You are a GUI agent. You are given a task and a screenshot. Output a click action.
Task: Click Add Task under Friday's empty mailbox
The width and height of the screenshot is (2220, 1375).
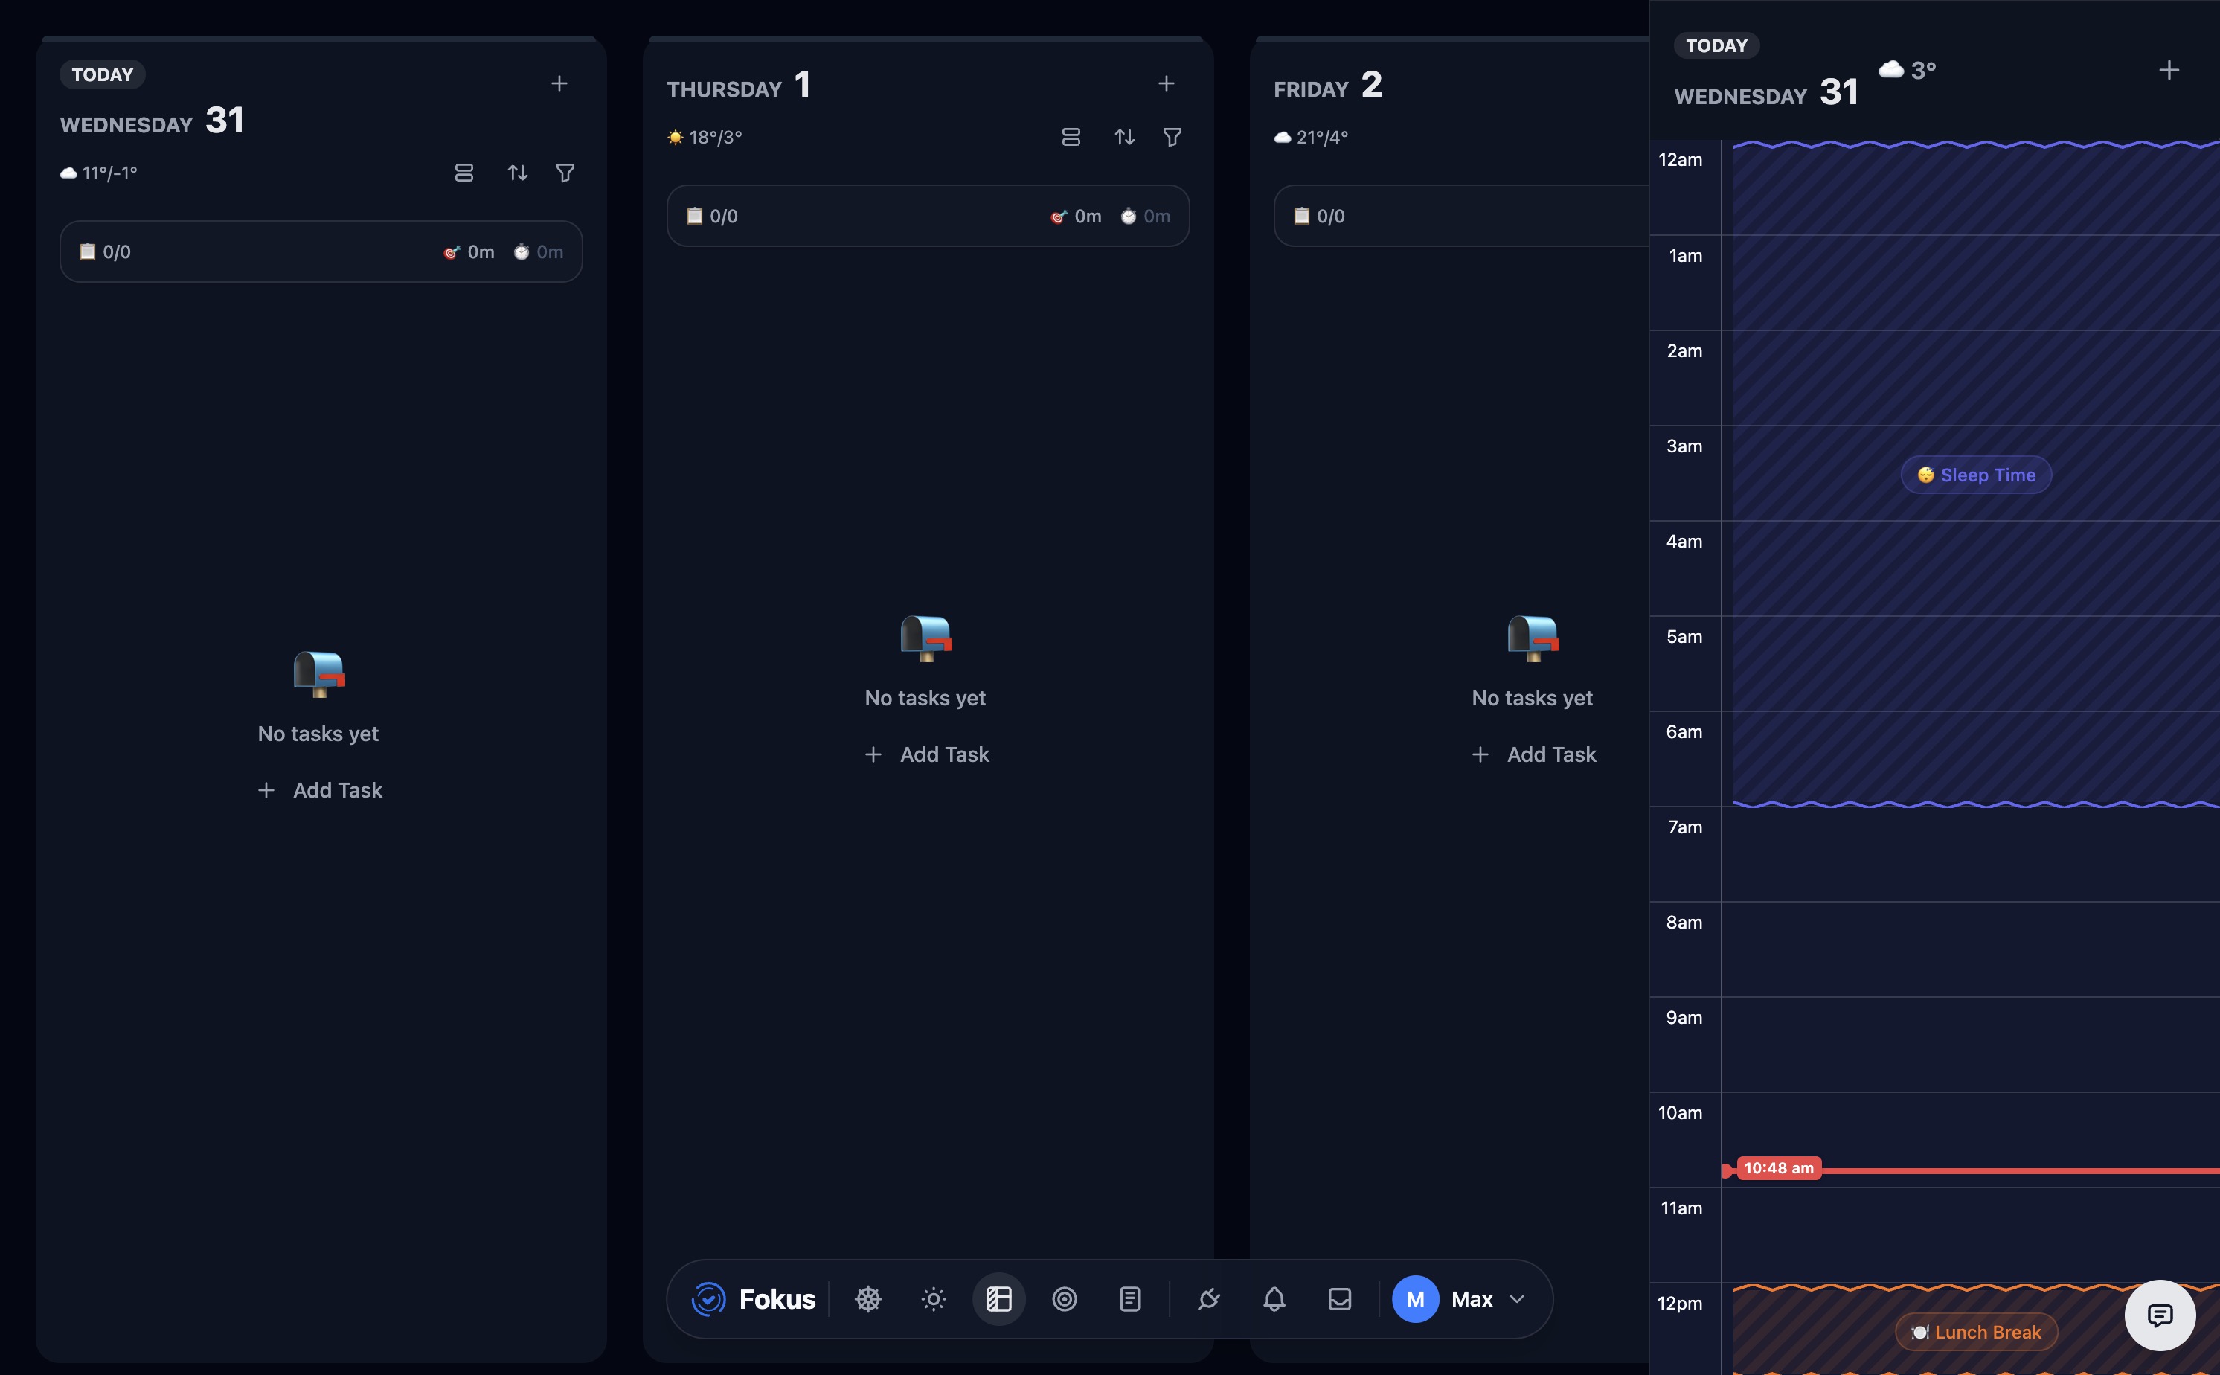pyautogui.click(x=1533, y=754)
